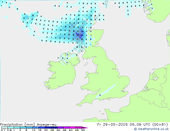
Task: Click the 1–2 mm legend color swatch
Action: [17, 128]
